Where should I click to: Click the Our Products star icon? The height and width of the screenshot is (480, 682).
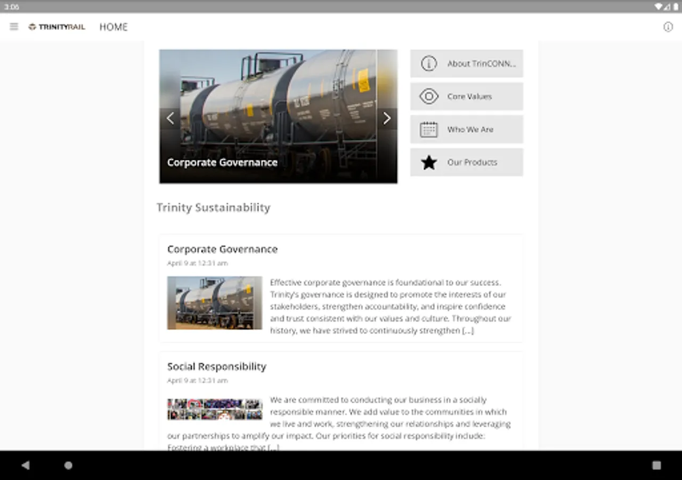coord(429,162)
